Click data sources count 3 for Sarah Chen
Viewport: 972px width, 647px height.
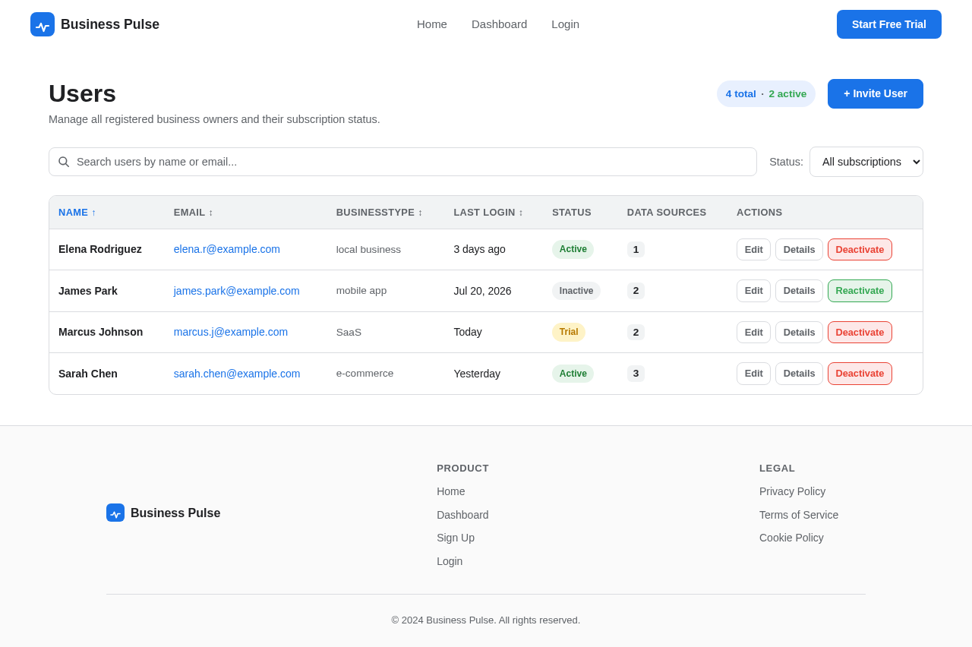pos(636,374)
